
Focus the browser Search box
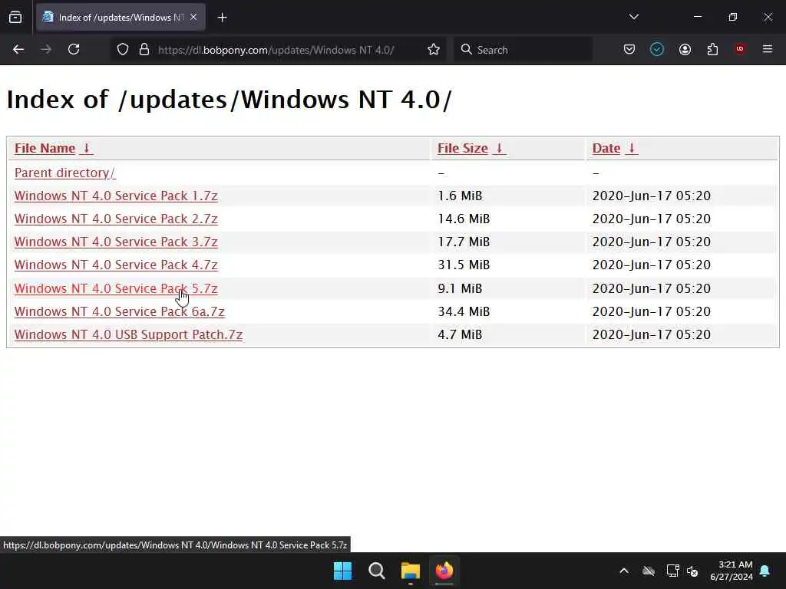pos(523,50)
